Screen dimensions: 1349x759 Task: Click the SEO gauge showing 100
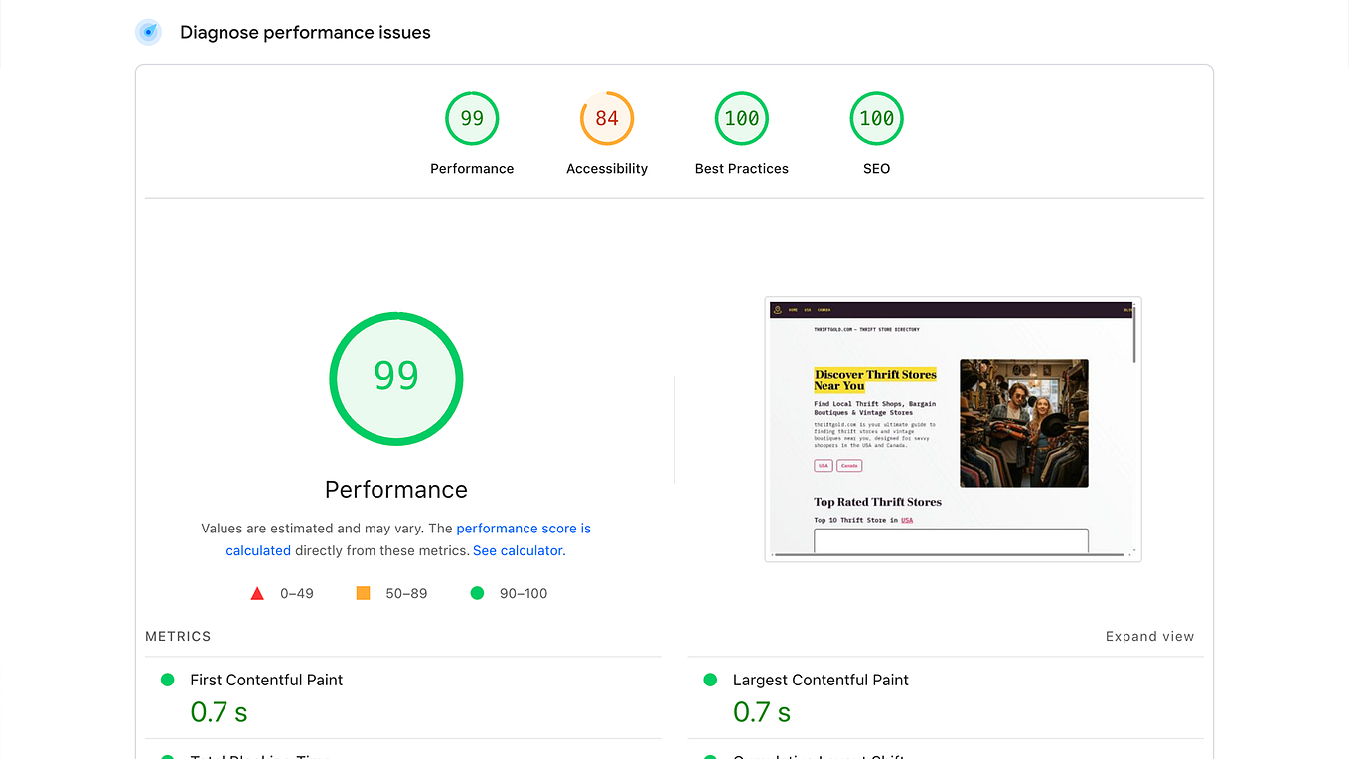click(876, 118)
